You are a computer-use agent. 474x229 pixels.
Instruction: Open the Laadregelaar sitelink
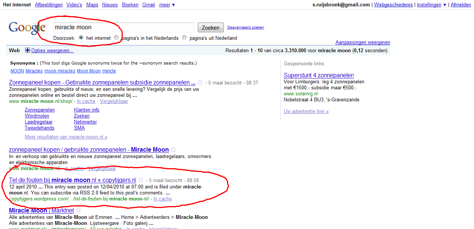(39, 122)
